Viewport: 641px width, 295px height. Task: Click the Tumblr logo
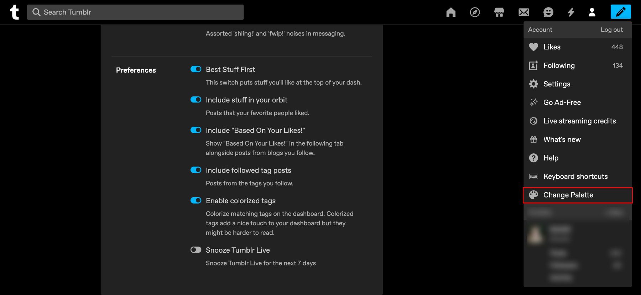14,12
